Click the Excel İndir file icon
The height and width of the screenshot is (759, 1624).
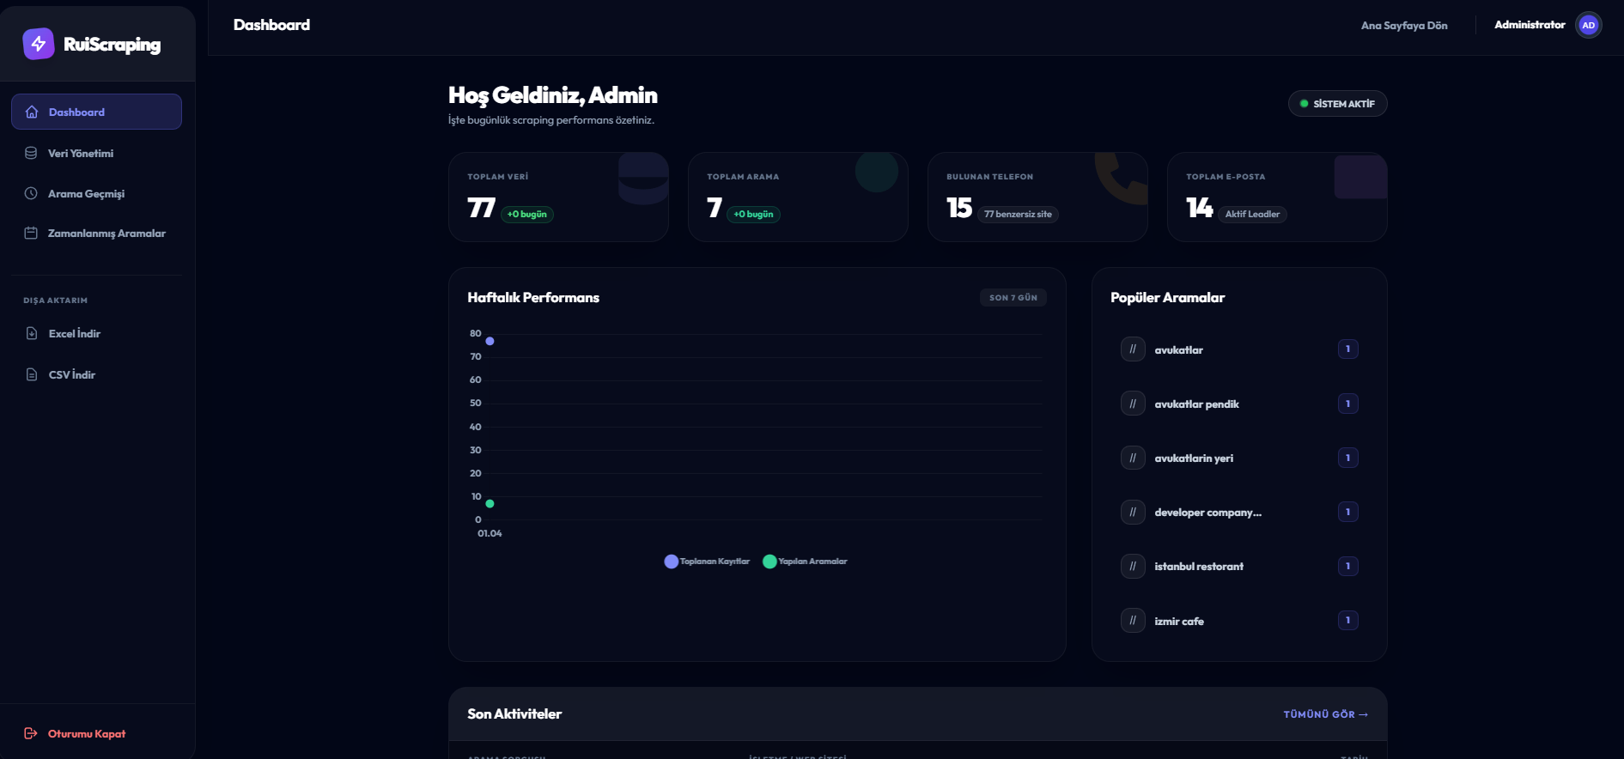point(32,333)
